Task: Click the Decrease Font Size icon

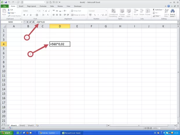Action: coord(49,11)
